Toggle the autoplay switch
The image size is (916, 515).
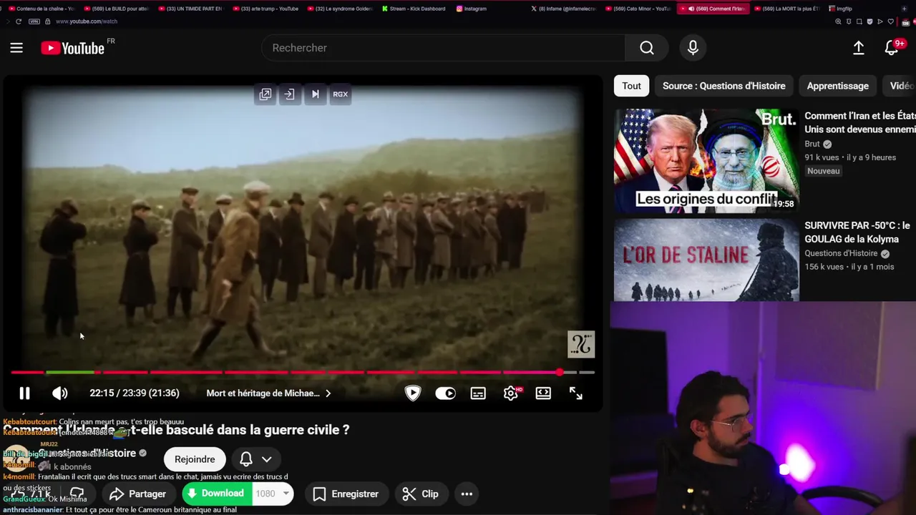pos(446,393)
